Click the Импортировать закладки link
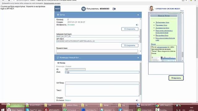The height and width of the screenshot is (111, 198). click(52, 3)
